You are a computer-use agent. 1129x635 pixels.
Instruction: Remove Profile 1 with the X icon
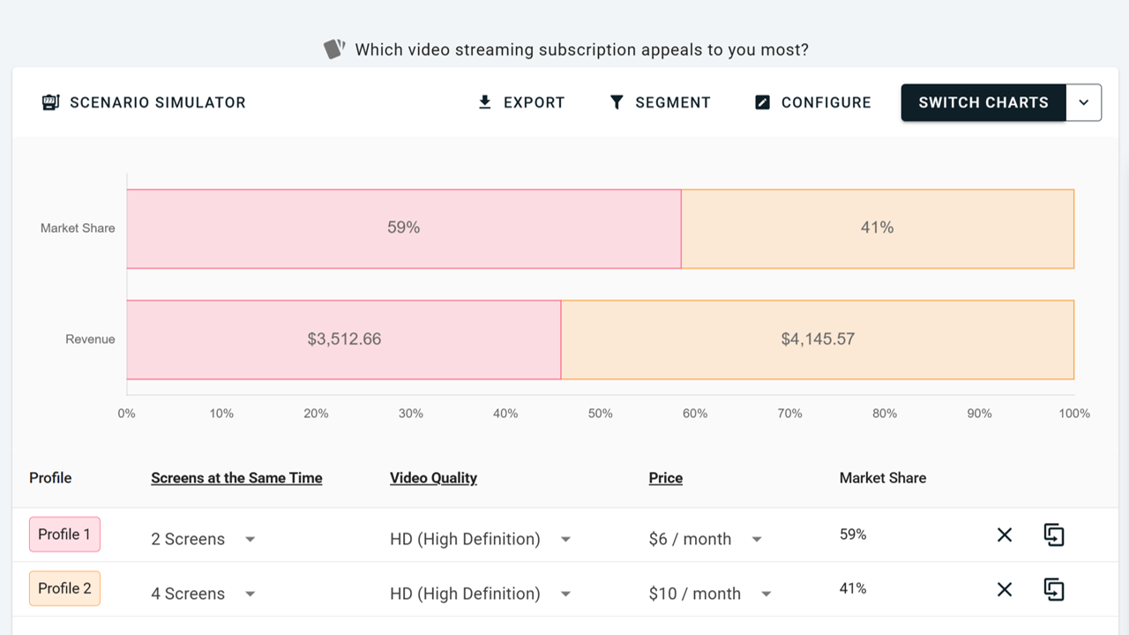[x=1005, y=534]
